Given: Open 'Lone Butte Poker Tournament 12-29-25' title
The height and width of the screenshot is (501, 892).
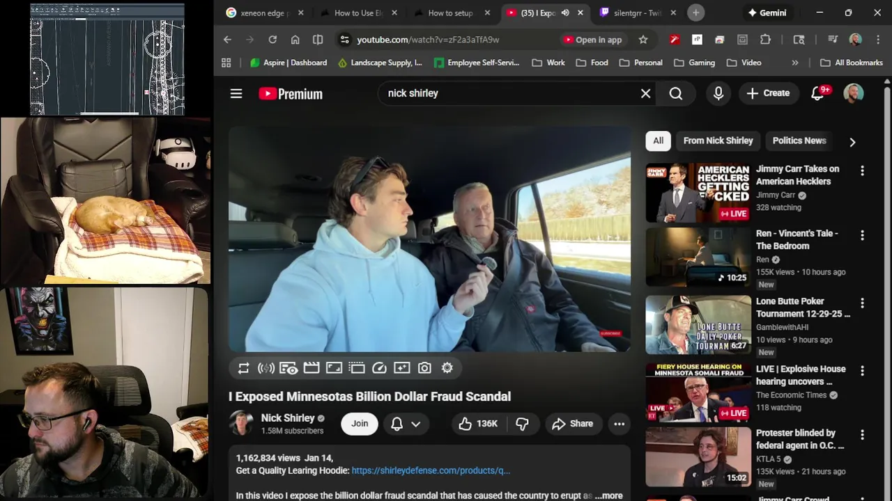Looking at the screenshot, I should click(803, 308).
